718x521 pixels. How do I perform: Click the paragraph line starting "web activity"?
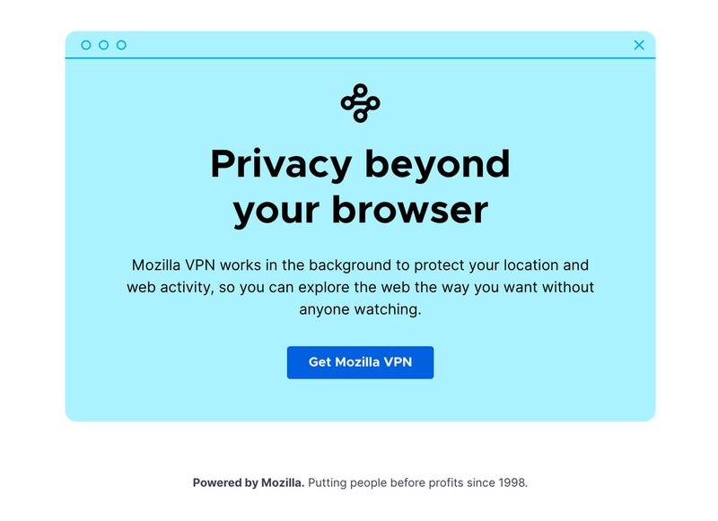[361, 287]
